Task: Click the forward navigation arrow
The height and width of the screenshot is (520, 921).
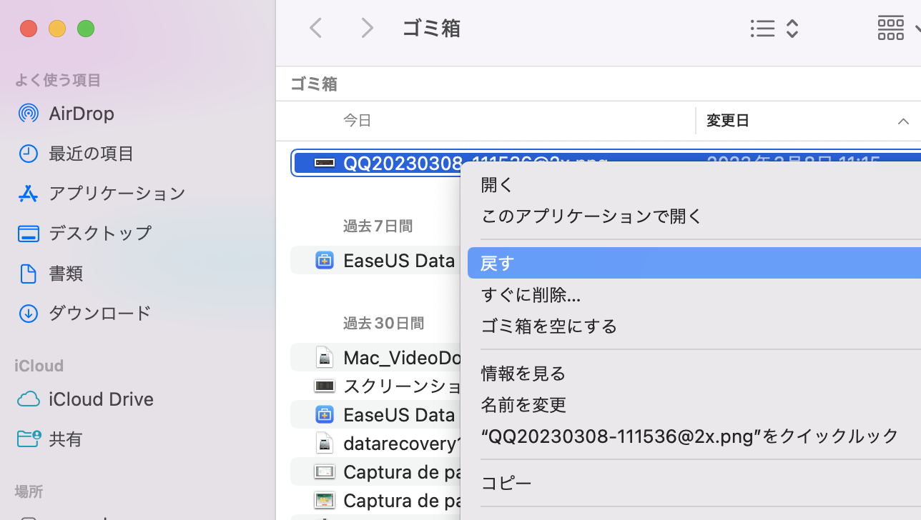Action: tap(366, 27)
